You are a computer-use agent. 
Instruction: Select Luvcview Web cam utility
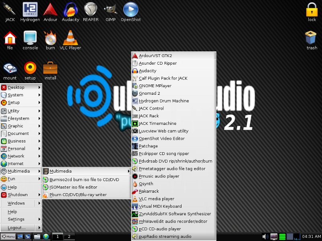(174, 131)
